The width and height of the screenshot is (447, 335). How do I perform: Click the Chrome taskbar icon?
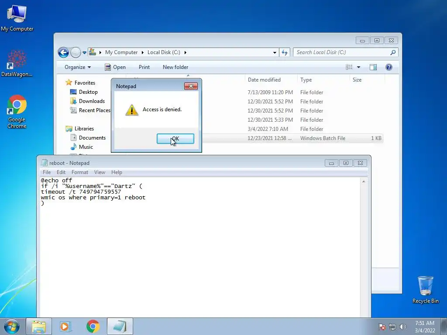(x=93, y=326)
